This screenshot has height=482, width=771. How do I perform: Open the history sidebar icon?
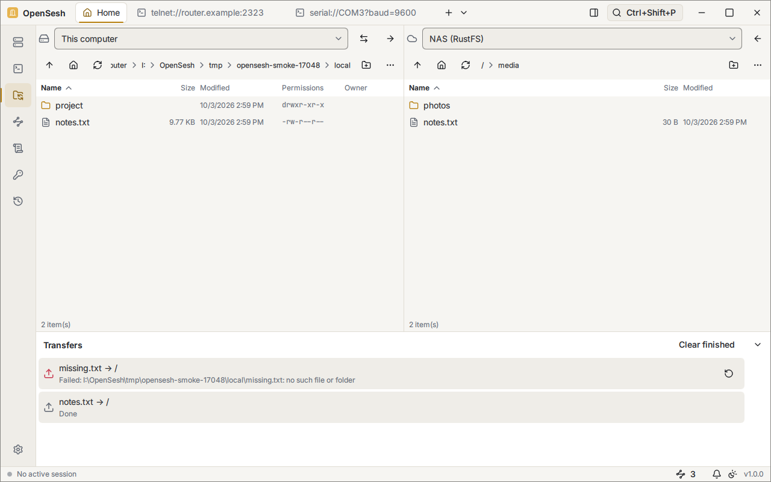(x=18, y=201)
